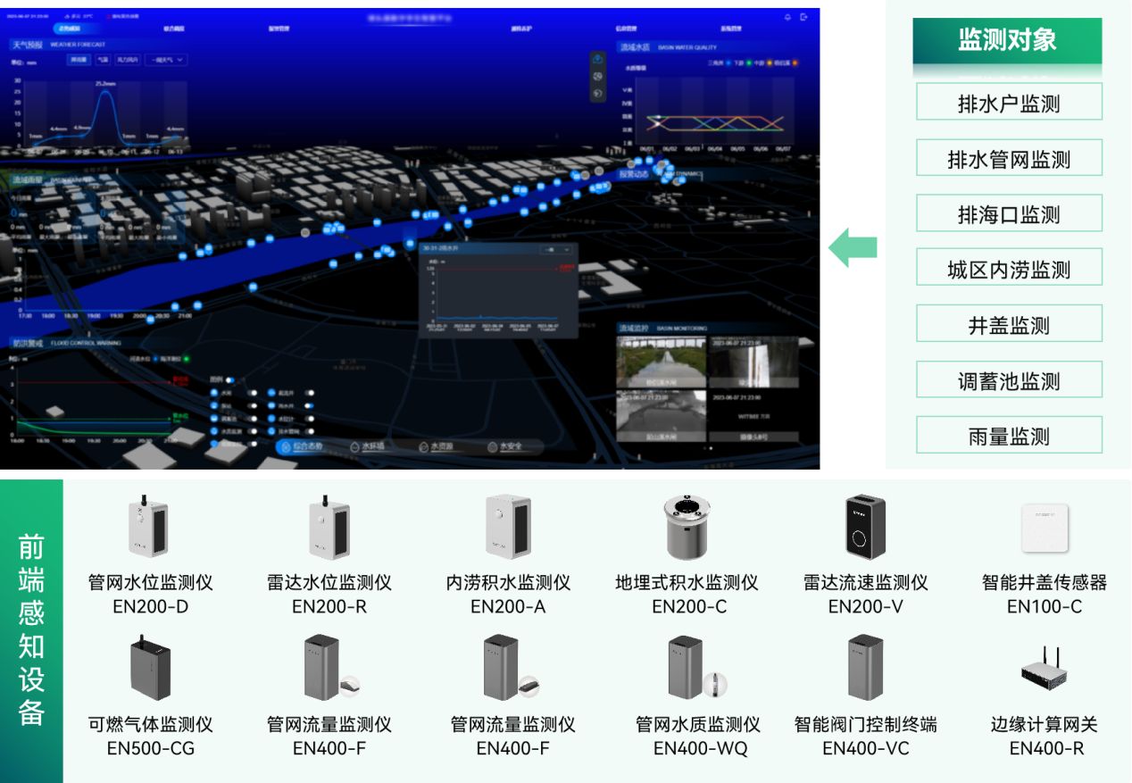Viewport: 1132px width, 783px height.
Task: Click the 综合态势 circular icon on bottom bar
Action: coord(287,447)
